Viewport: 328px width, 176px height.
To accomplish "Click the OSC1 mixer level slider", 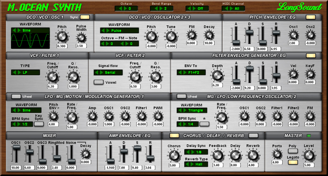I will point(16,147).
